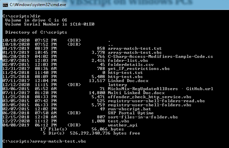Image resolution: width=229 pixels, height=148 pixels.
Task: Click the 'Directory of C:\scripts' line
Action: click(x=36, y=32)
